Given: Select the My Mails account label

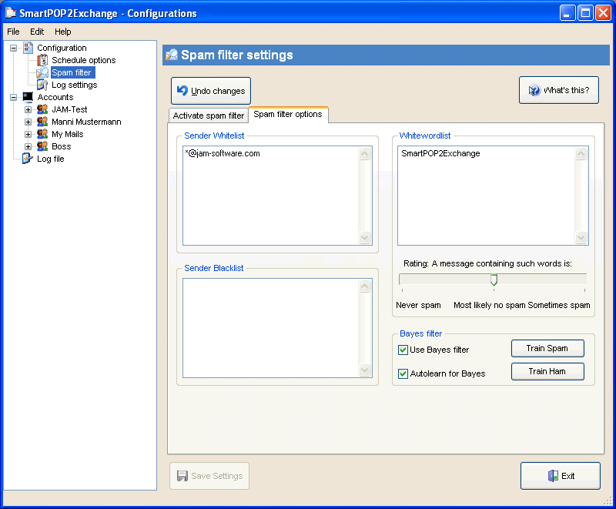Looking at the screenshot, I should pyautogui.click(x=68, y=134).
